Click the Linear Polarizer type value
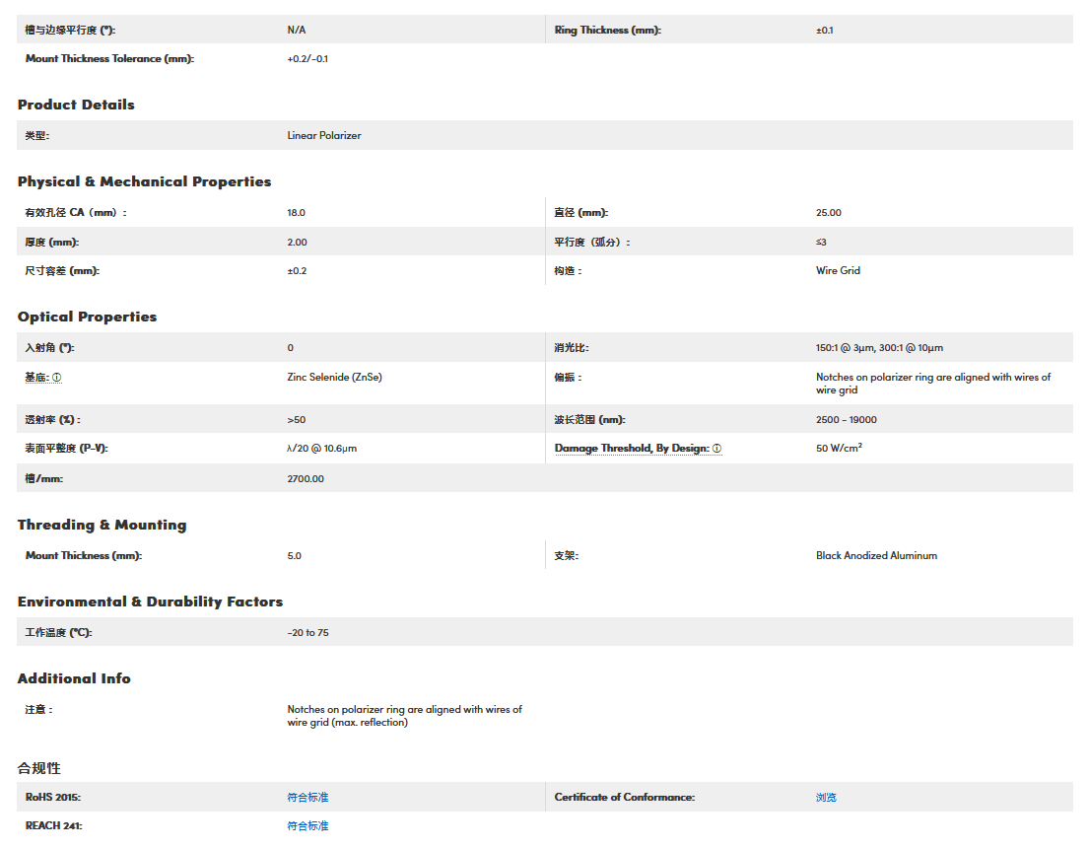This screenshot has height=849, width=1089. point(324,135)
